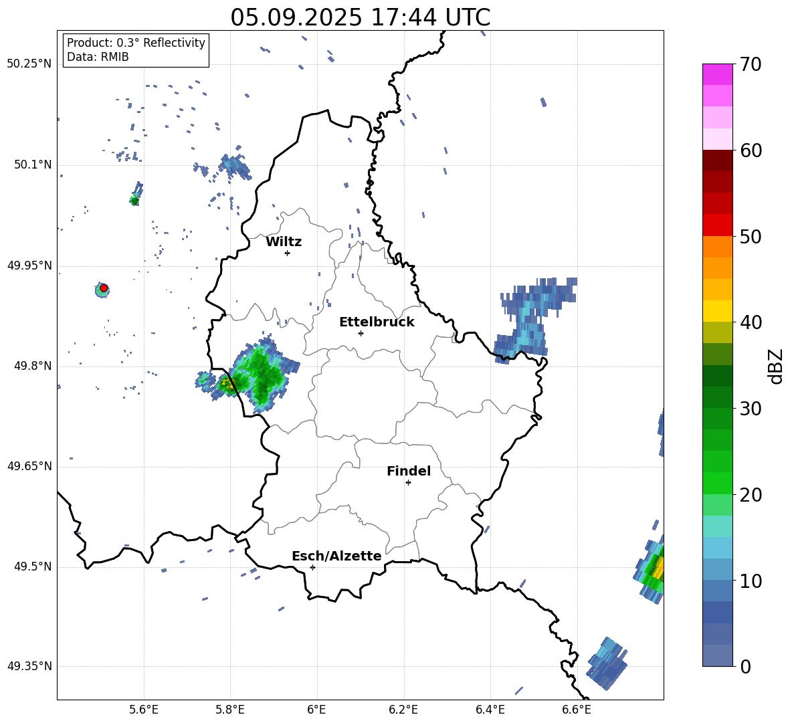This screenshot has width=792, height=723.
Task: Click the 20 colorbar tick label
Action: coord(751,495)
